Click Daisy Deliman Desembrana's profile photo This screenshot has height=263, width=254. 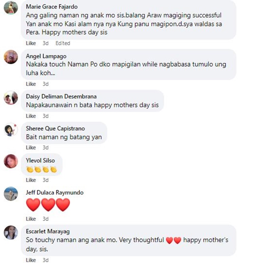click(11, 97)
